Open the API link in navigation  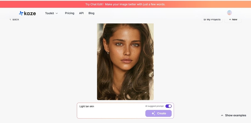point(81,13)
